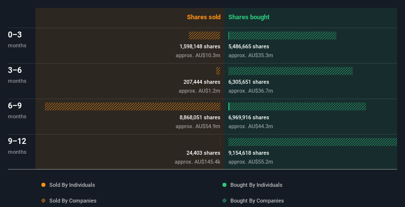This screenshot has width=405, height=207.
Task: Click the 9,154,618 shares value
Action: [249, 153]
